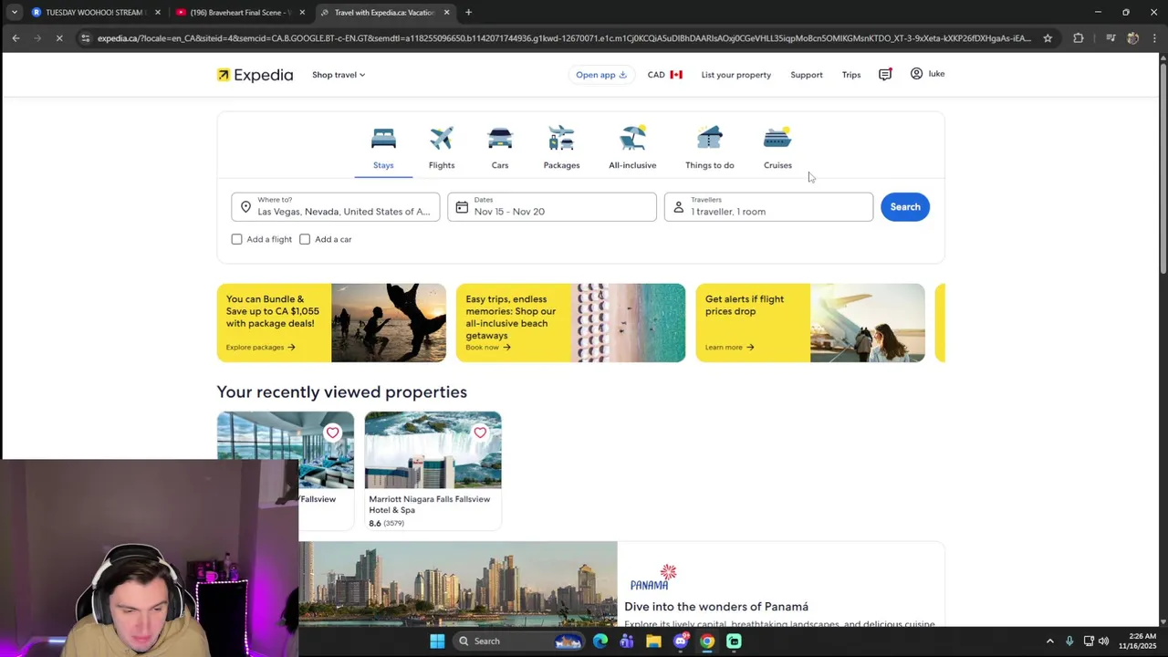Image resolution: width=1168 pixels, height=657 pixels.
Task: Show hidden system tray icons
Action: point(1049,641)
